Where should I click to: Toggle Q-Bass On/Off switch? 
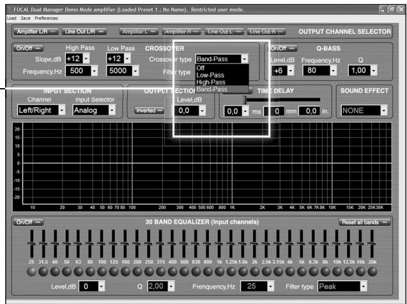(x=282, y=49)
